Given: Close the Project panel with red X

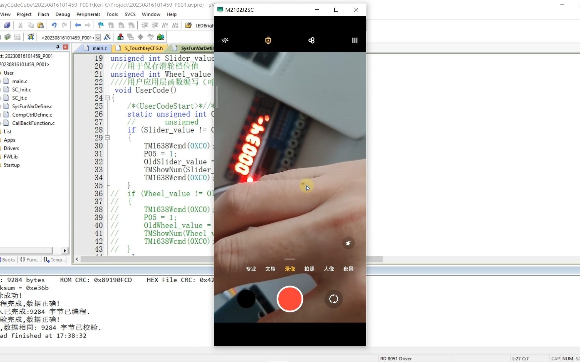Looking at the screenshot, I should (x=65, y=47).
